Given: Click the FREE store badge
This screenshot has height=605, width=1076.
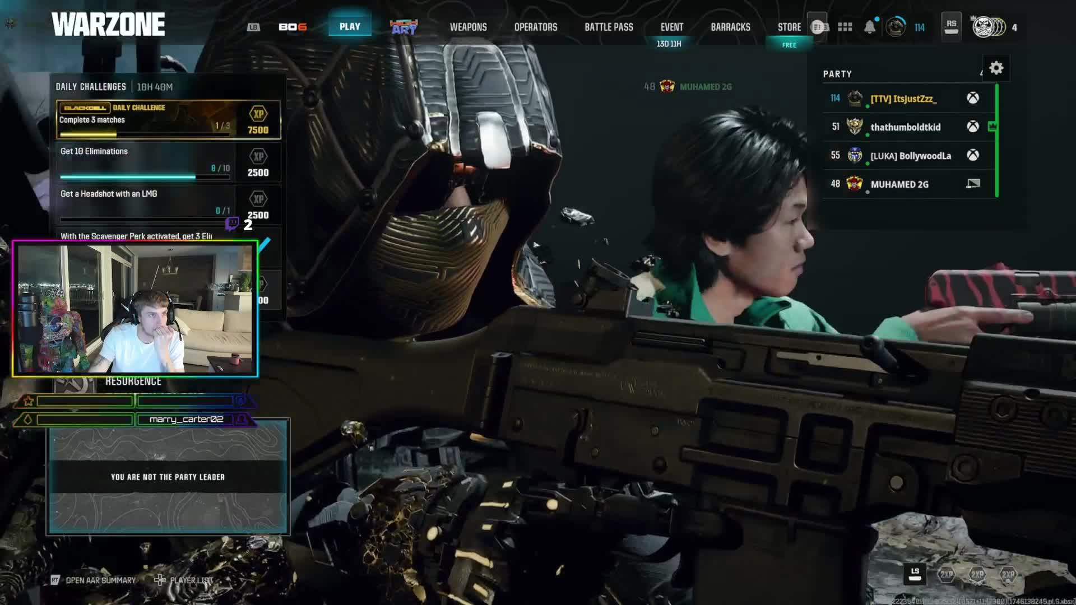Looking at the screenshot, I should [789, 45].
